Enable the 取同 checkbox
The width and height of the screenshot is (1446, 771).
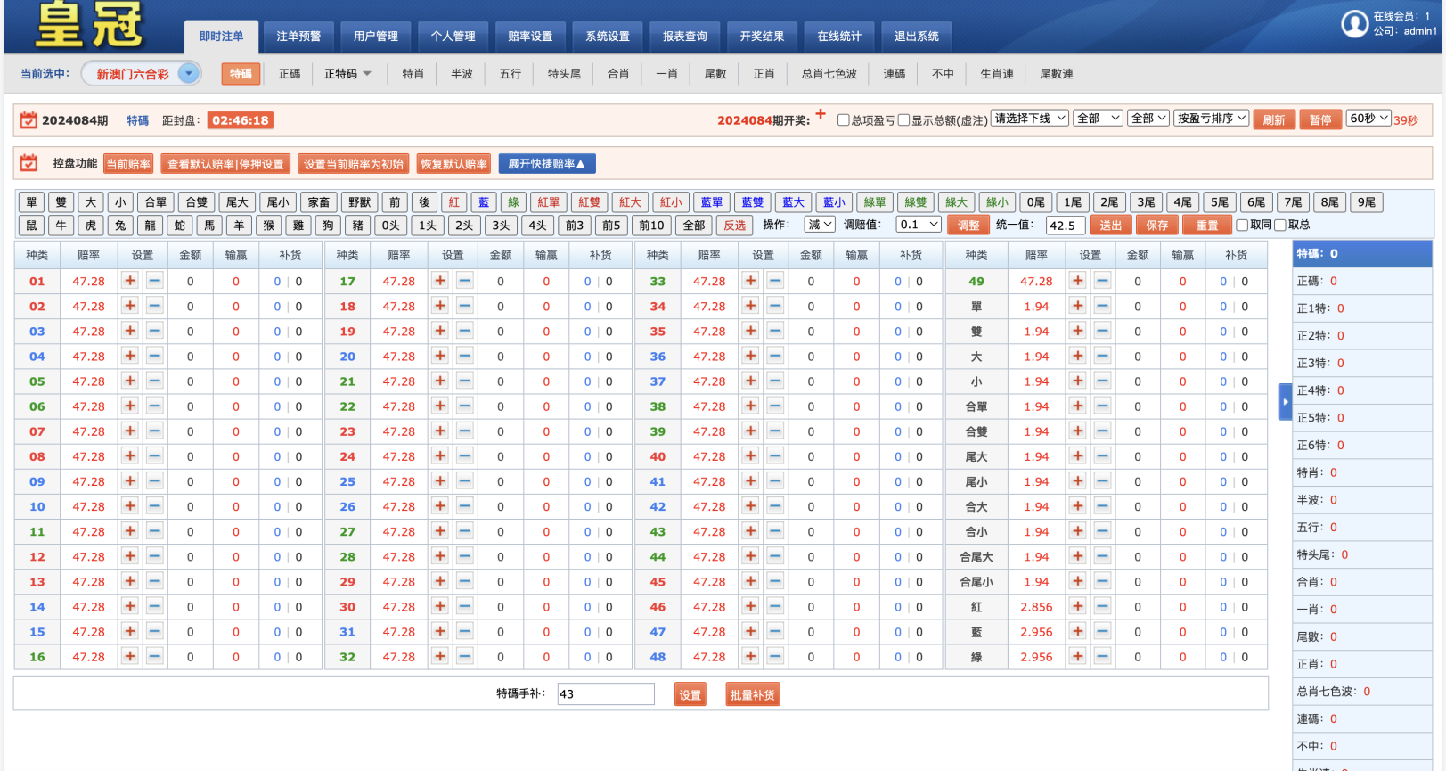tap(1242, 226)
